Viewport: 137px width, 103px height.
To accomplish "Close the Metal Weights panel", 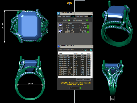I will tap(92, 46).
